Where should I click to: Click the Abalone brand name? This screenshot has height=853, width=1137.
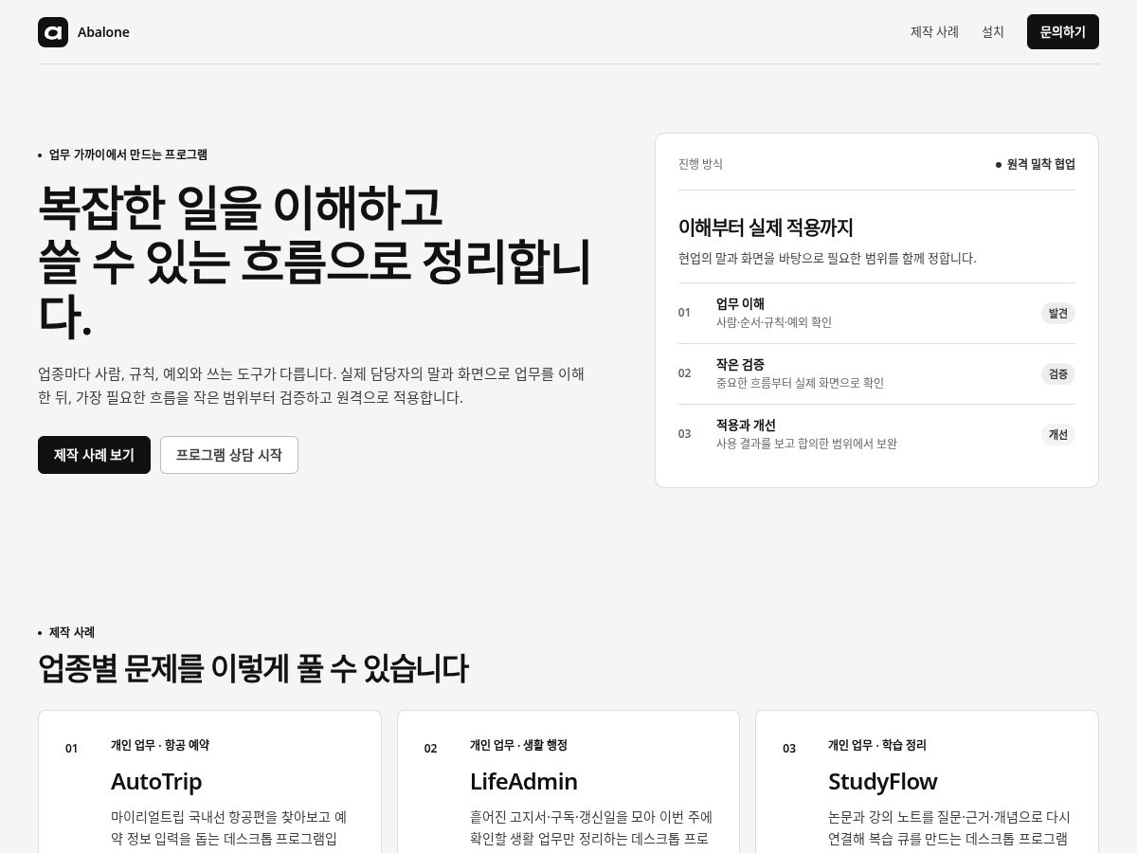tap(103, 32)
